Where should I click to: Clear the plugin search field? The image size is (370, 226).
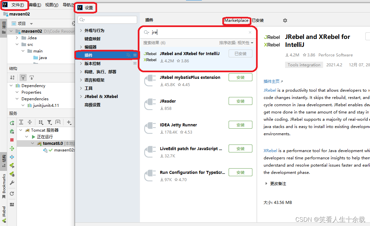(x=250, y=32)
